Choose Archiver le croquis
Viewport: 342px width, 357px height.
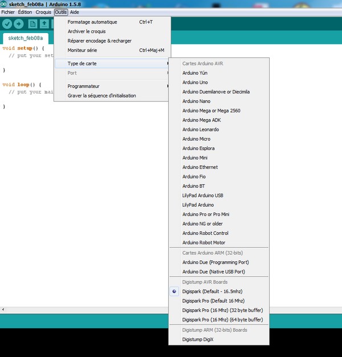coord(112,31)
